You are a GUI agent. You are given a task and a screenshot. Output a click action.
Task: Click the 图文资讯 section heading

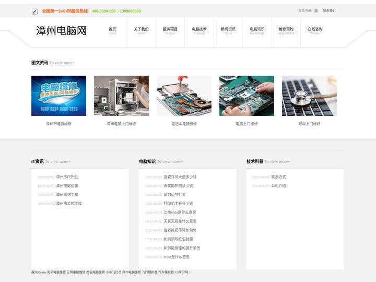(x=40, y=63)
